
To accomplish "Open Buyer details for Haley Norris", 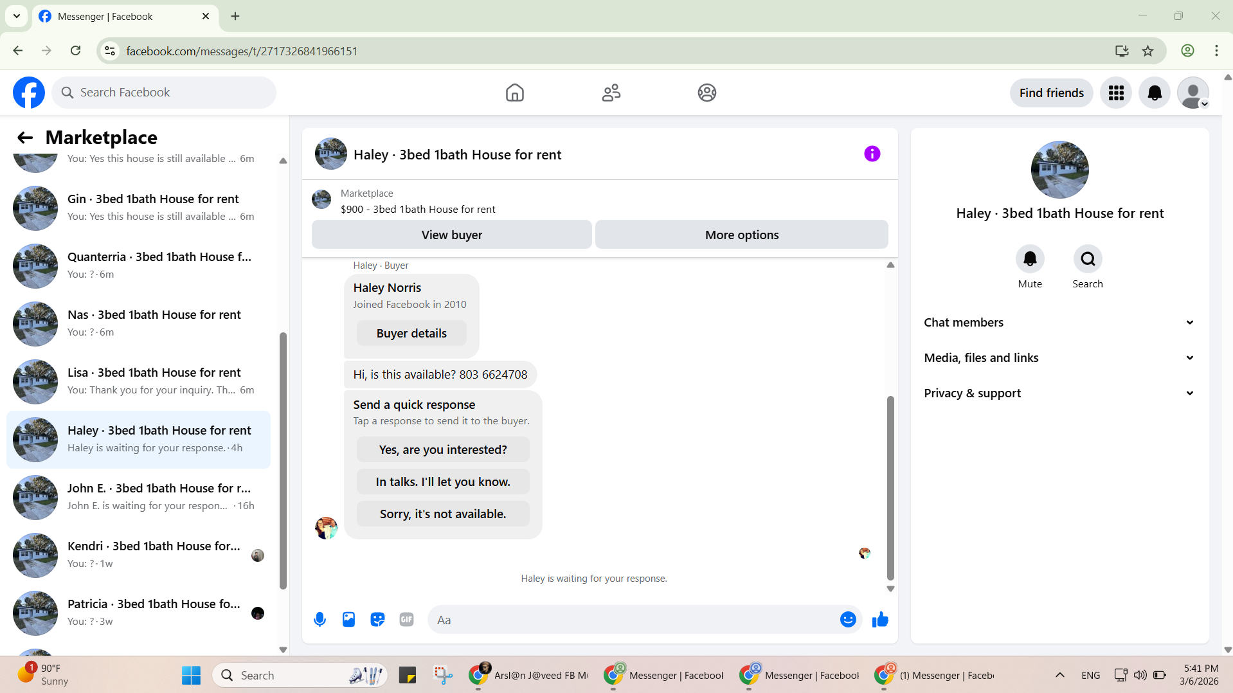I will click(411, 334).
